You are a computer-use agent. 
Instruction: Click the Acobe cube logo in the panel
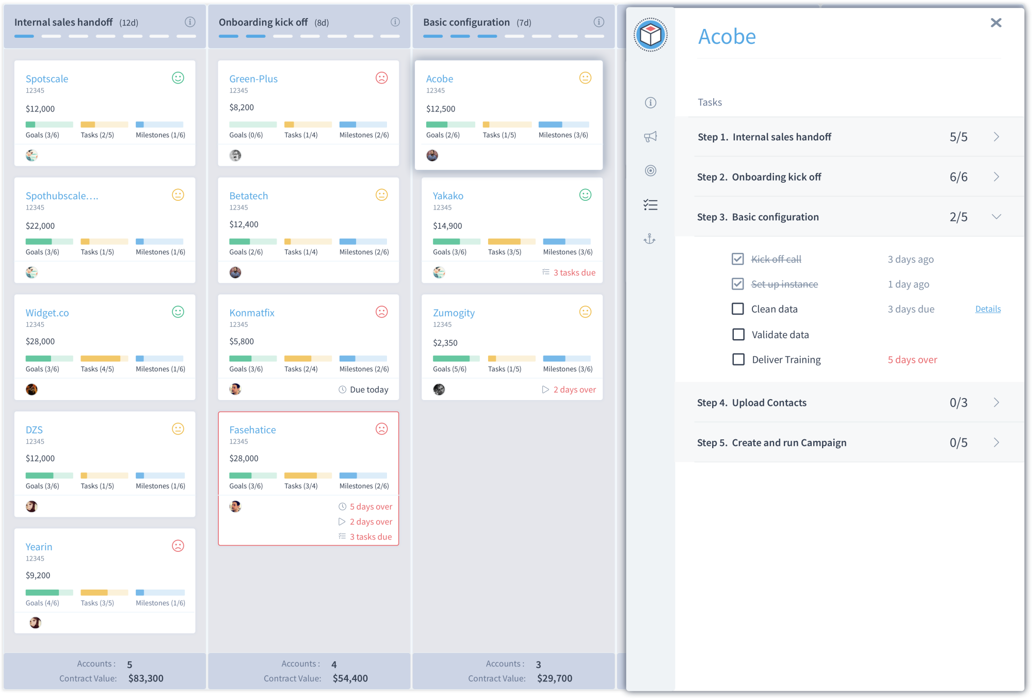click(x=650, y=35)
